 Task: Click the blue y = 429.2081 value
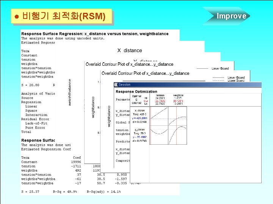[x=140, y=118]
